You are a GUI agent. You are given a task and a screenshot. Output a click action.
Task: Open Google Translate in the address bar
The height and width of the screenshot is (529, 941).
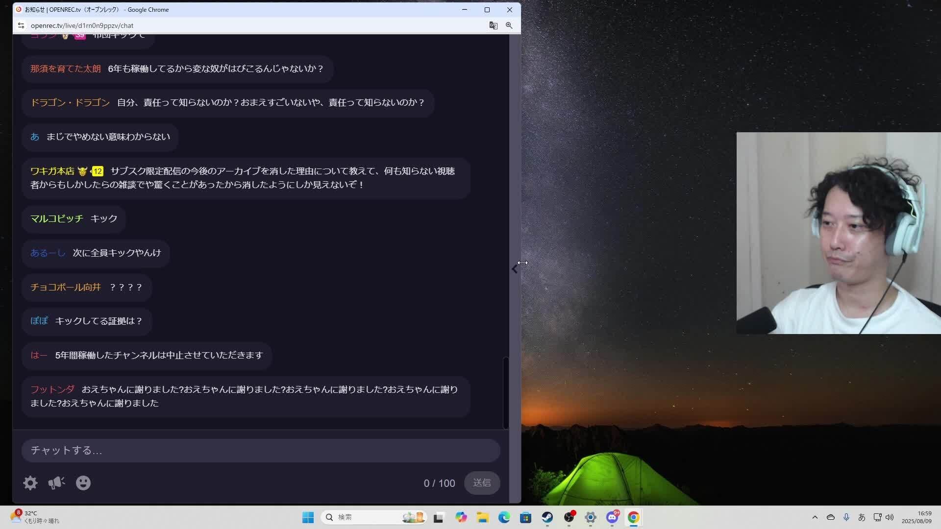[x=494, y=25]
